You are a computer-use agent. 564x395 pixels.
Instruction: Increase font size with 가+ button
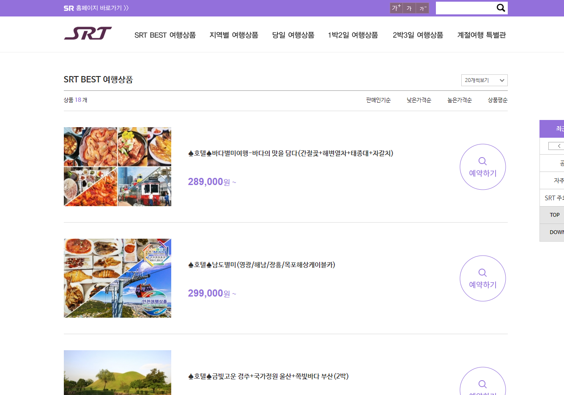[396, 8]
